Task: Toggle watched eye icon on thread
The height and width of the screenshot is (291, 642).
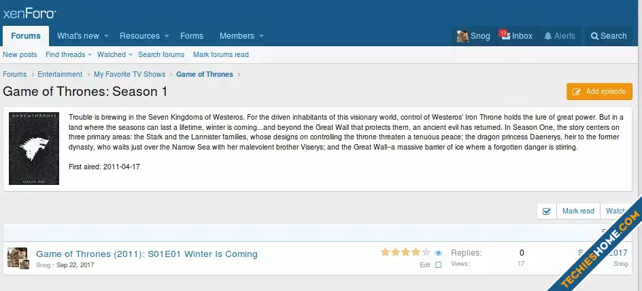Action: (x=438, y=253)
